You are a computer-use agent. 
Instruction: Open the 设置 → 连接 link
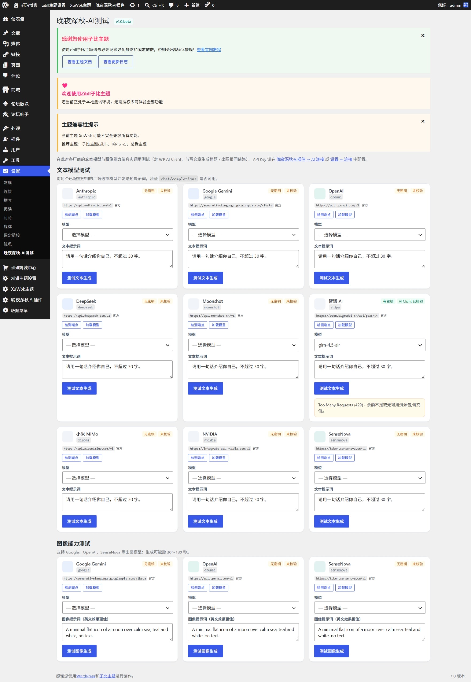[341, 159]
